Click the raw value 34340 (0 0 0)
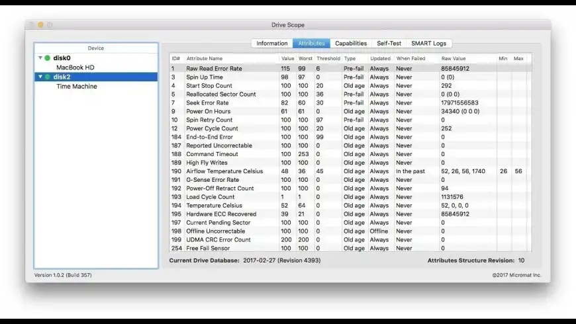The width and height of the screenshot is (576, 324). point(460,111)
